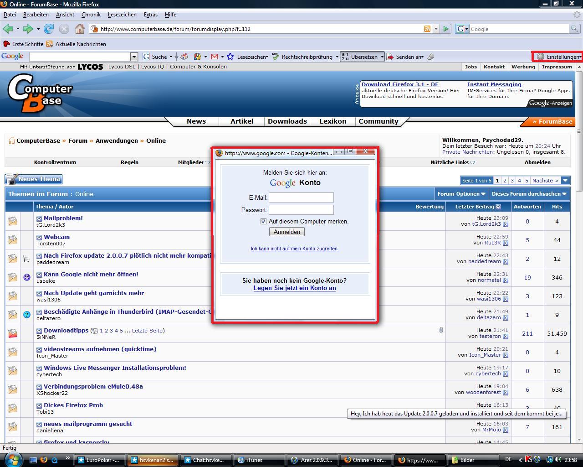
Task: Open the Ares taskbar button
Action: pyautogui.click(x=314, y=460)
